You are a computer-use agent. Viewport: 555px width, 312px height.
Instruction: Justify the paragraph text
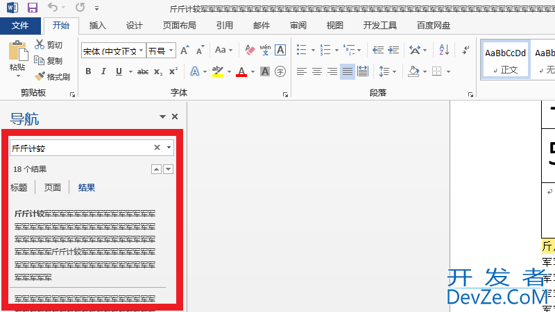pos(348,72)
